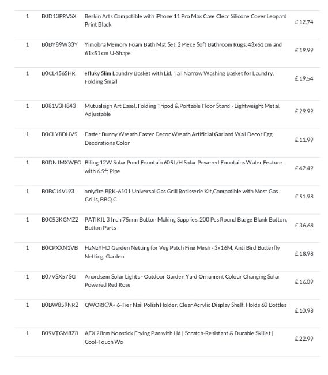Screen dimensions: 328x375
Task: Open the Berkin Arts iPhone case description
Action: pyautogui.click(x=186, y=20)
